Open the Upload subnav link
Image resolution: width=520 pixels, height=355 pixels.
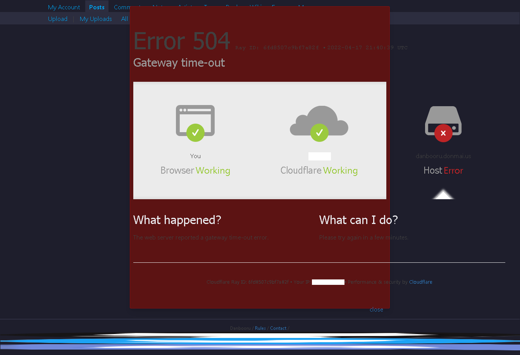pos(58,19)
